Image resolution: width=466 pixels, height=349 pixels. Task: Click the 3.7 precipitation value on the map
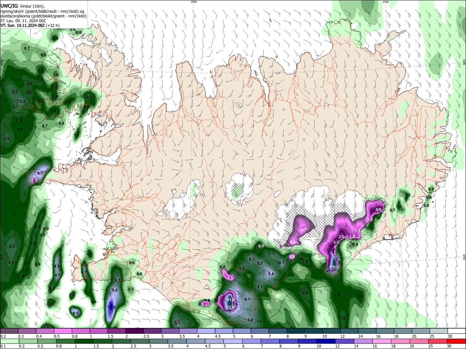click(x=281, y=262)
